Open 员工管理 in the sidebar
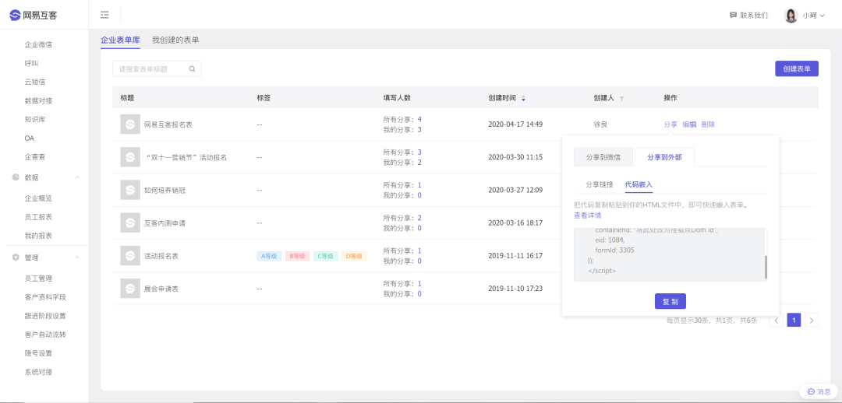842x403 pixels. click(x=38, y=279)
